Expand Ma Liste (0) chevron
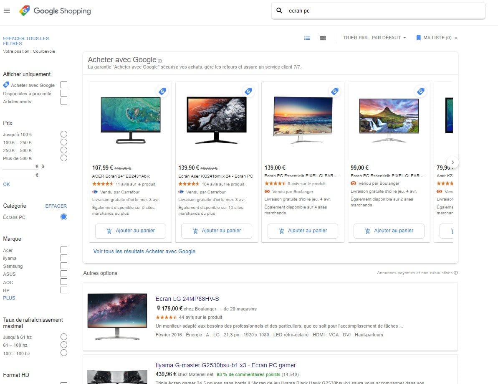Screen dimensions: 498x384 [456, 38]
